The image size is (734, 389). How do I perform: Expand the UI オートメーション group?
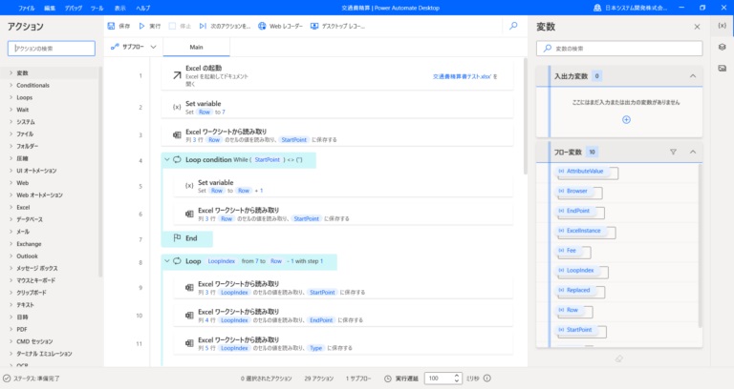(x=11, y=171)
